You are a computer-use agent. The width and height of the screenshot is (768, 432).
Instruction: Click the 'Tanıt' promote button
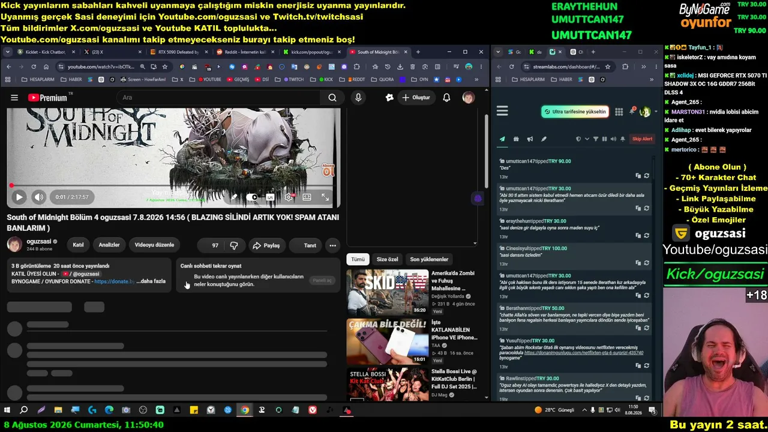(x=306, y=245)
